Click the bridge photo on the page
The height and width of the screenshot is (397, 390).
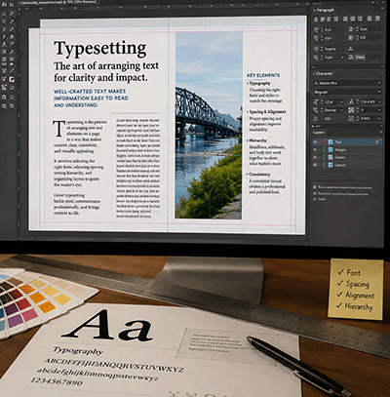209,125
